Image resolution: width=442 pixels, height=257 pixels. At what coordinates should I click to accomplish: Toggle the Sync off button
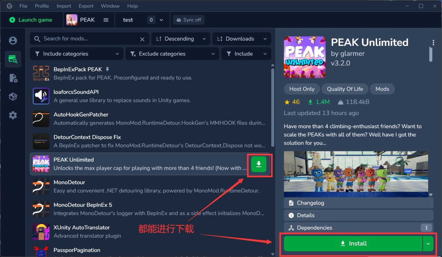[189, 20]
